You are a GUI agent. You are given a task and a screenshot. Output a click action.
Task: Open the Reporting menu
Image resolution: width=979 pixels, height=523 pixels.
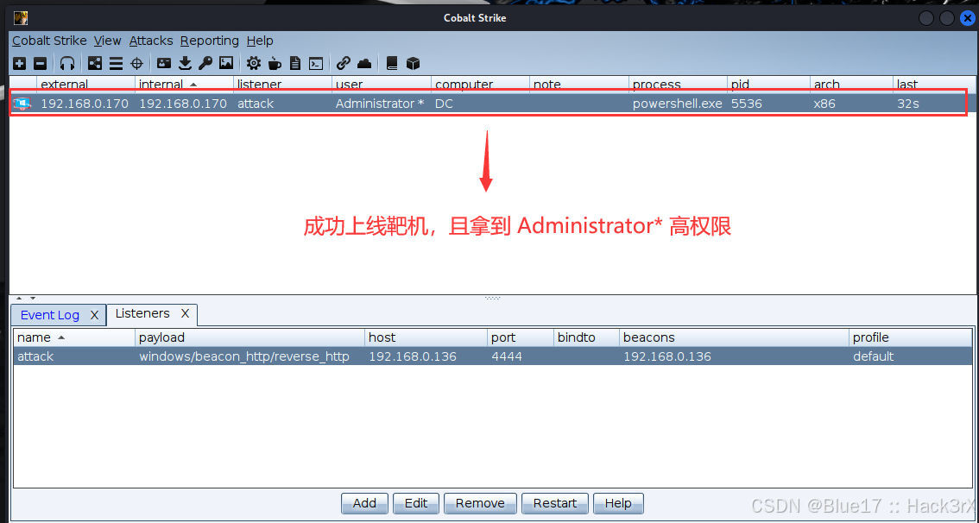(210, 41)
